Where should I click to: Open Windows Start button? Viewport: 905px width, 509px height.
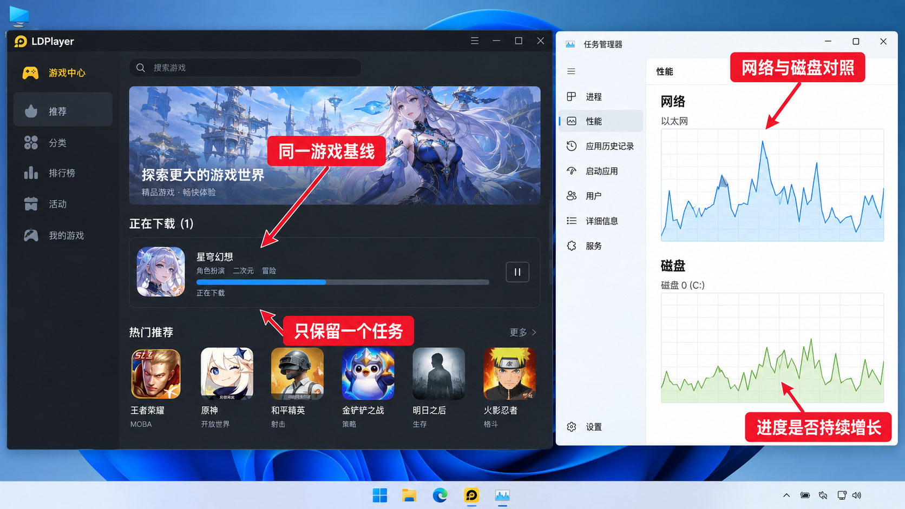(x=380, y=495)
